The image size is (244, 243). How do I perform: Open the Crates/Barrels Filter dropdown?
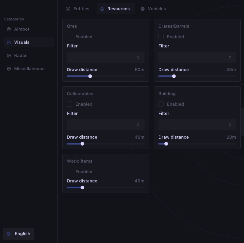tap(197, 57)
